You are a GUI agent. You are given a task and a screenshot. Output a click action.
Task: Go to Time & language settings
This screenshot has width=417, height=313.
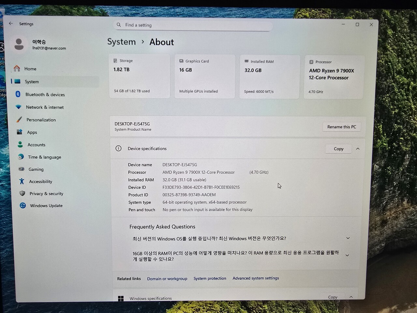44,157
